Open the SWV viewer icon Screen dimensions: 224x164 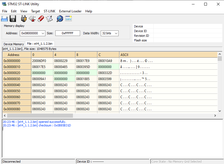coord(69,19)
